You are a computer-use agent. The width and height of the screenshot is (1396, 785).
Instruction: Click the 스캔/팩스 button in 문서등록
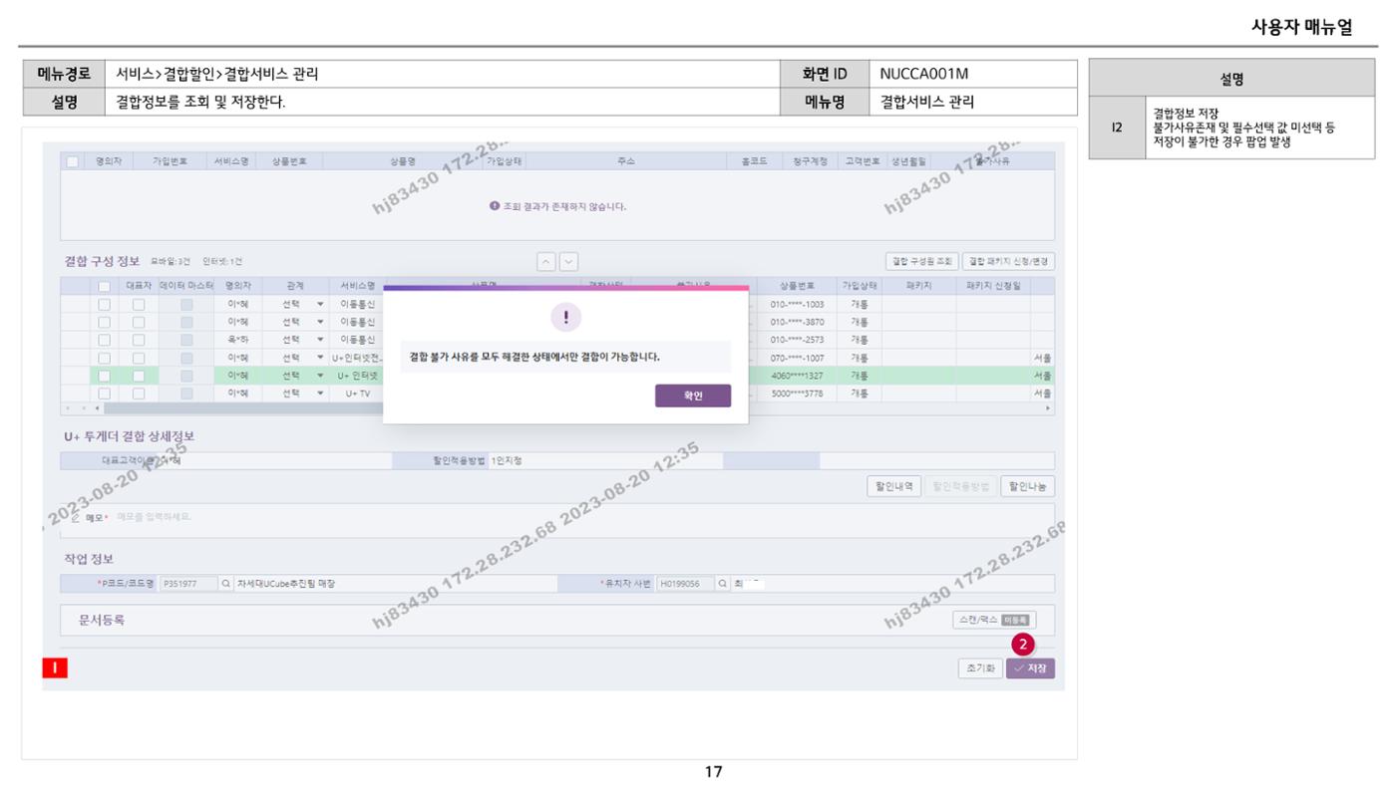(x=993, y=620)
